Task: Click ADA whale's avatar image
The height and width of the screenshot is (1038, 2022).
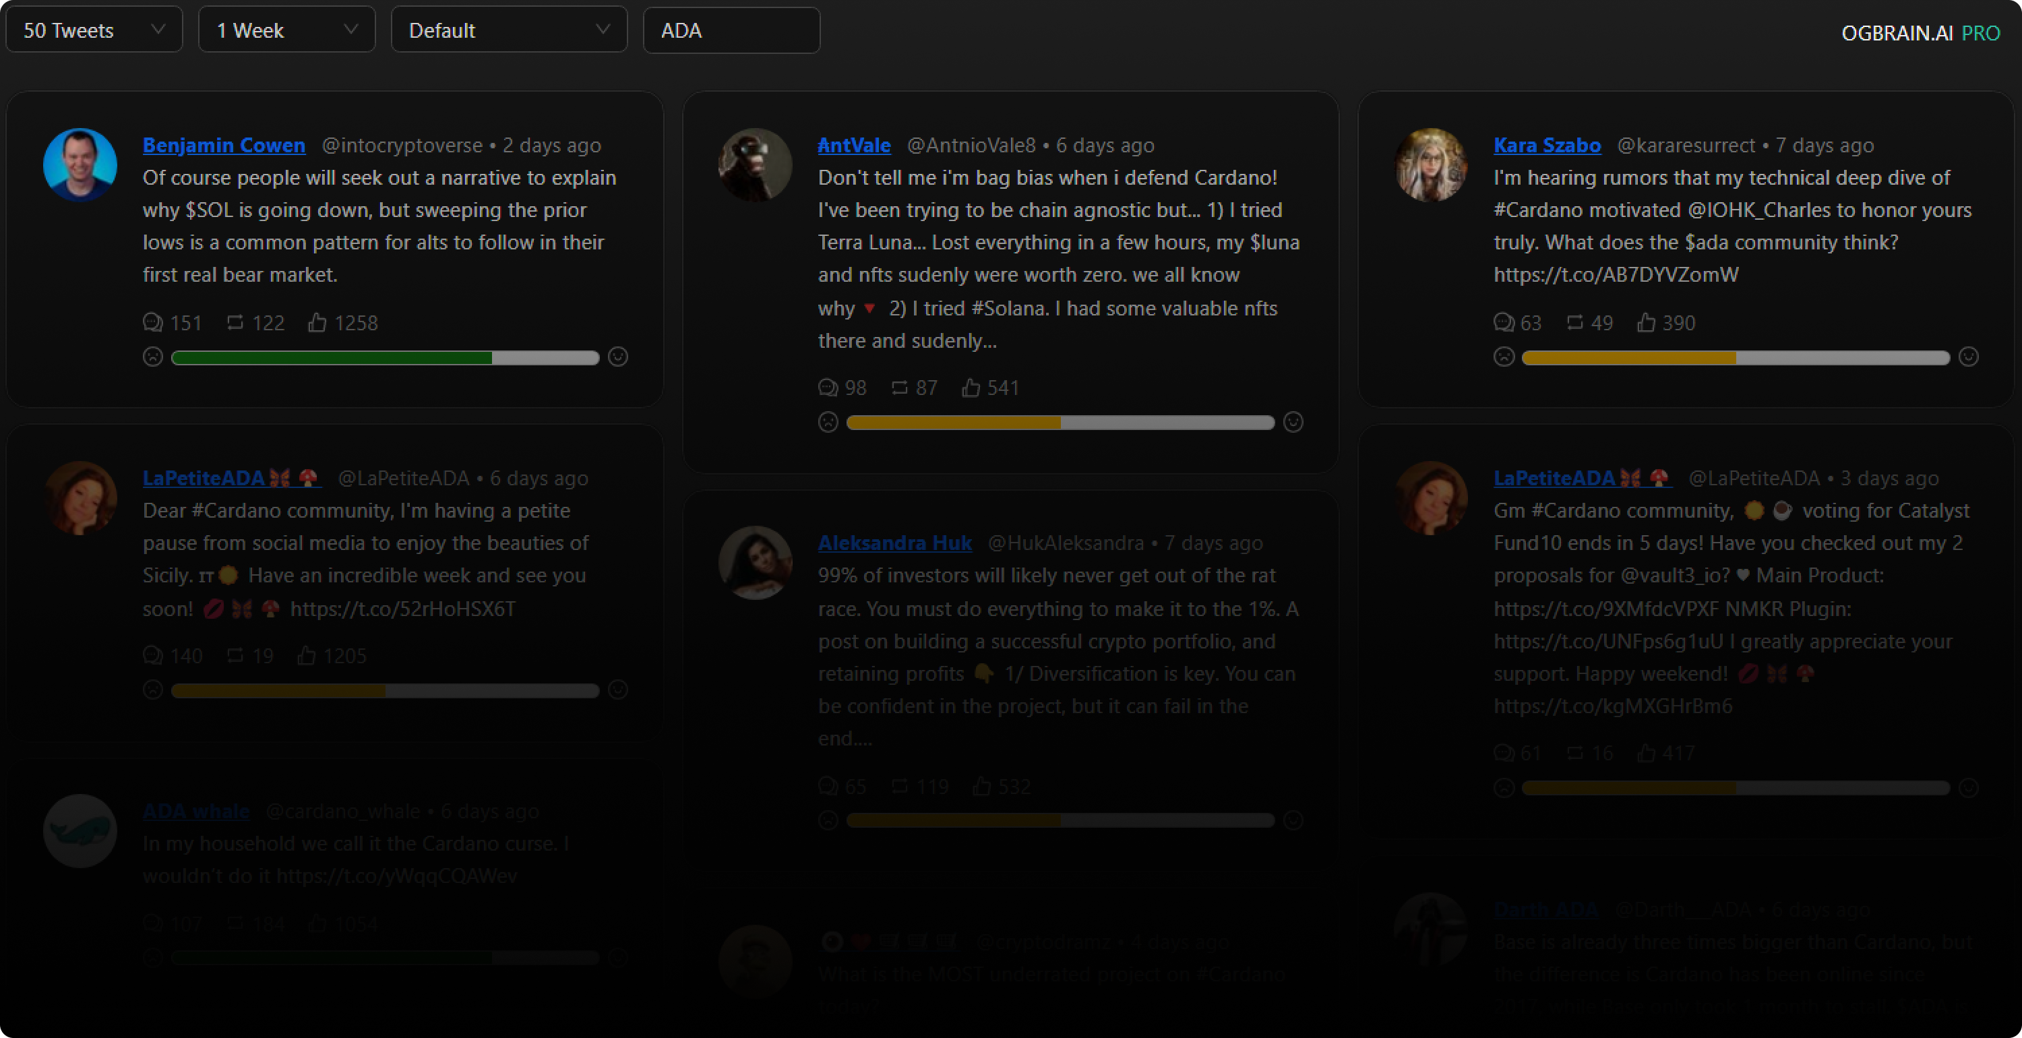Action: (80, 830)
